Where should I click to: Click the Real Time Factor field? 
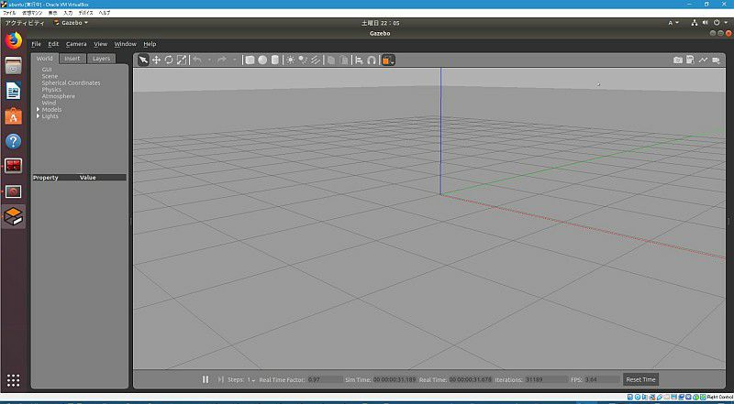[325, 379]
